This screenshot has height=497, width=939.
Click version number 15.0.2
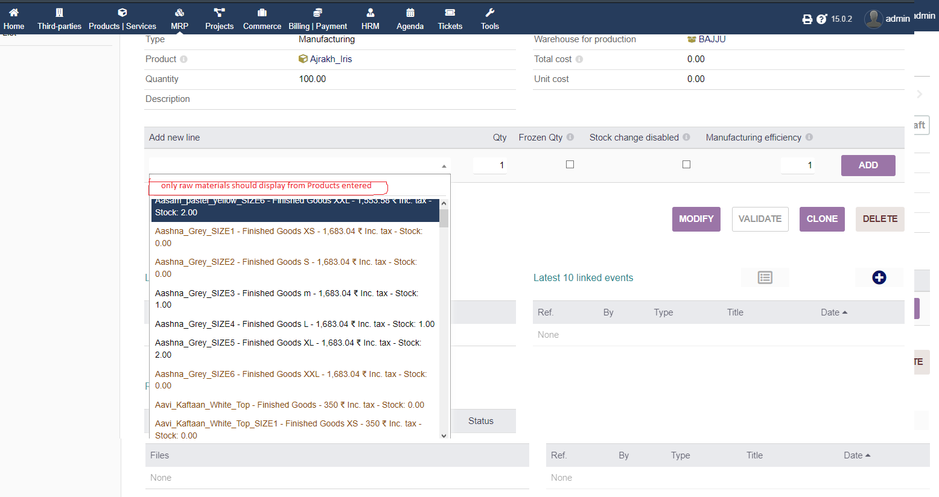pos(841,19)
